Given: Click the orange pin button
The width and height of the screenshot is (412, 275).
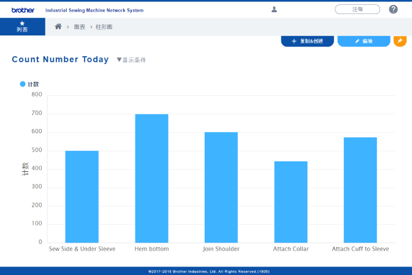Looking at the screenshot, I should point(400,41).
